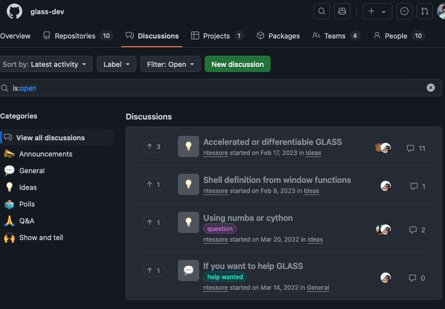445x309 pixels.
Task: Select the purple question label
Action: pyautogui.click(x=220, y=229)
